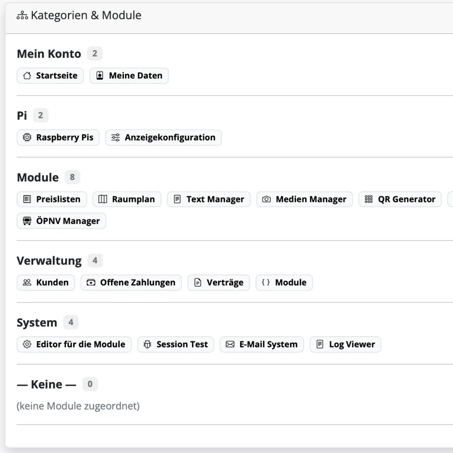
Task: Select the Raspberry Pis chip icon
Action: click(x=27, y=137)
